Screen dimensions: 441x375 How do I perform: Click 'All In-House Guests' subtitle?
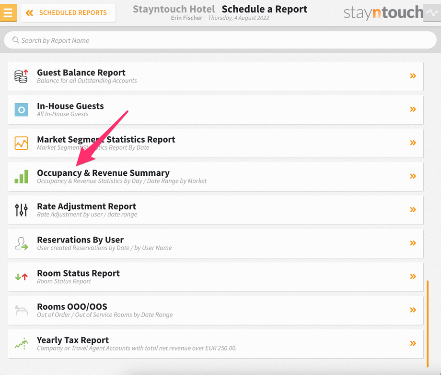tap(63, 114)
